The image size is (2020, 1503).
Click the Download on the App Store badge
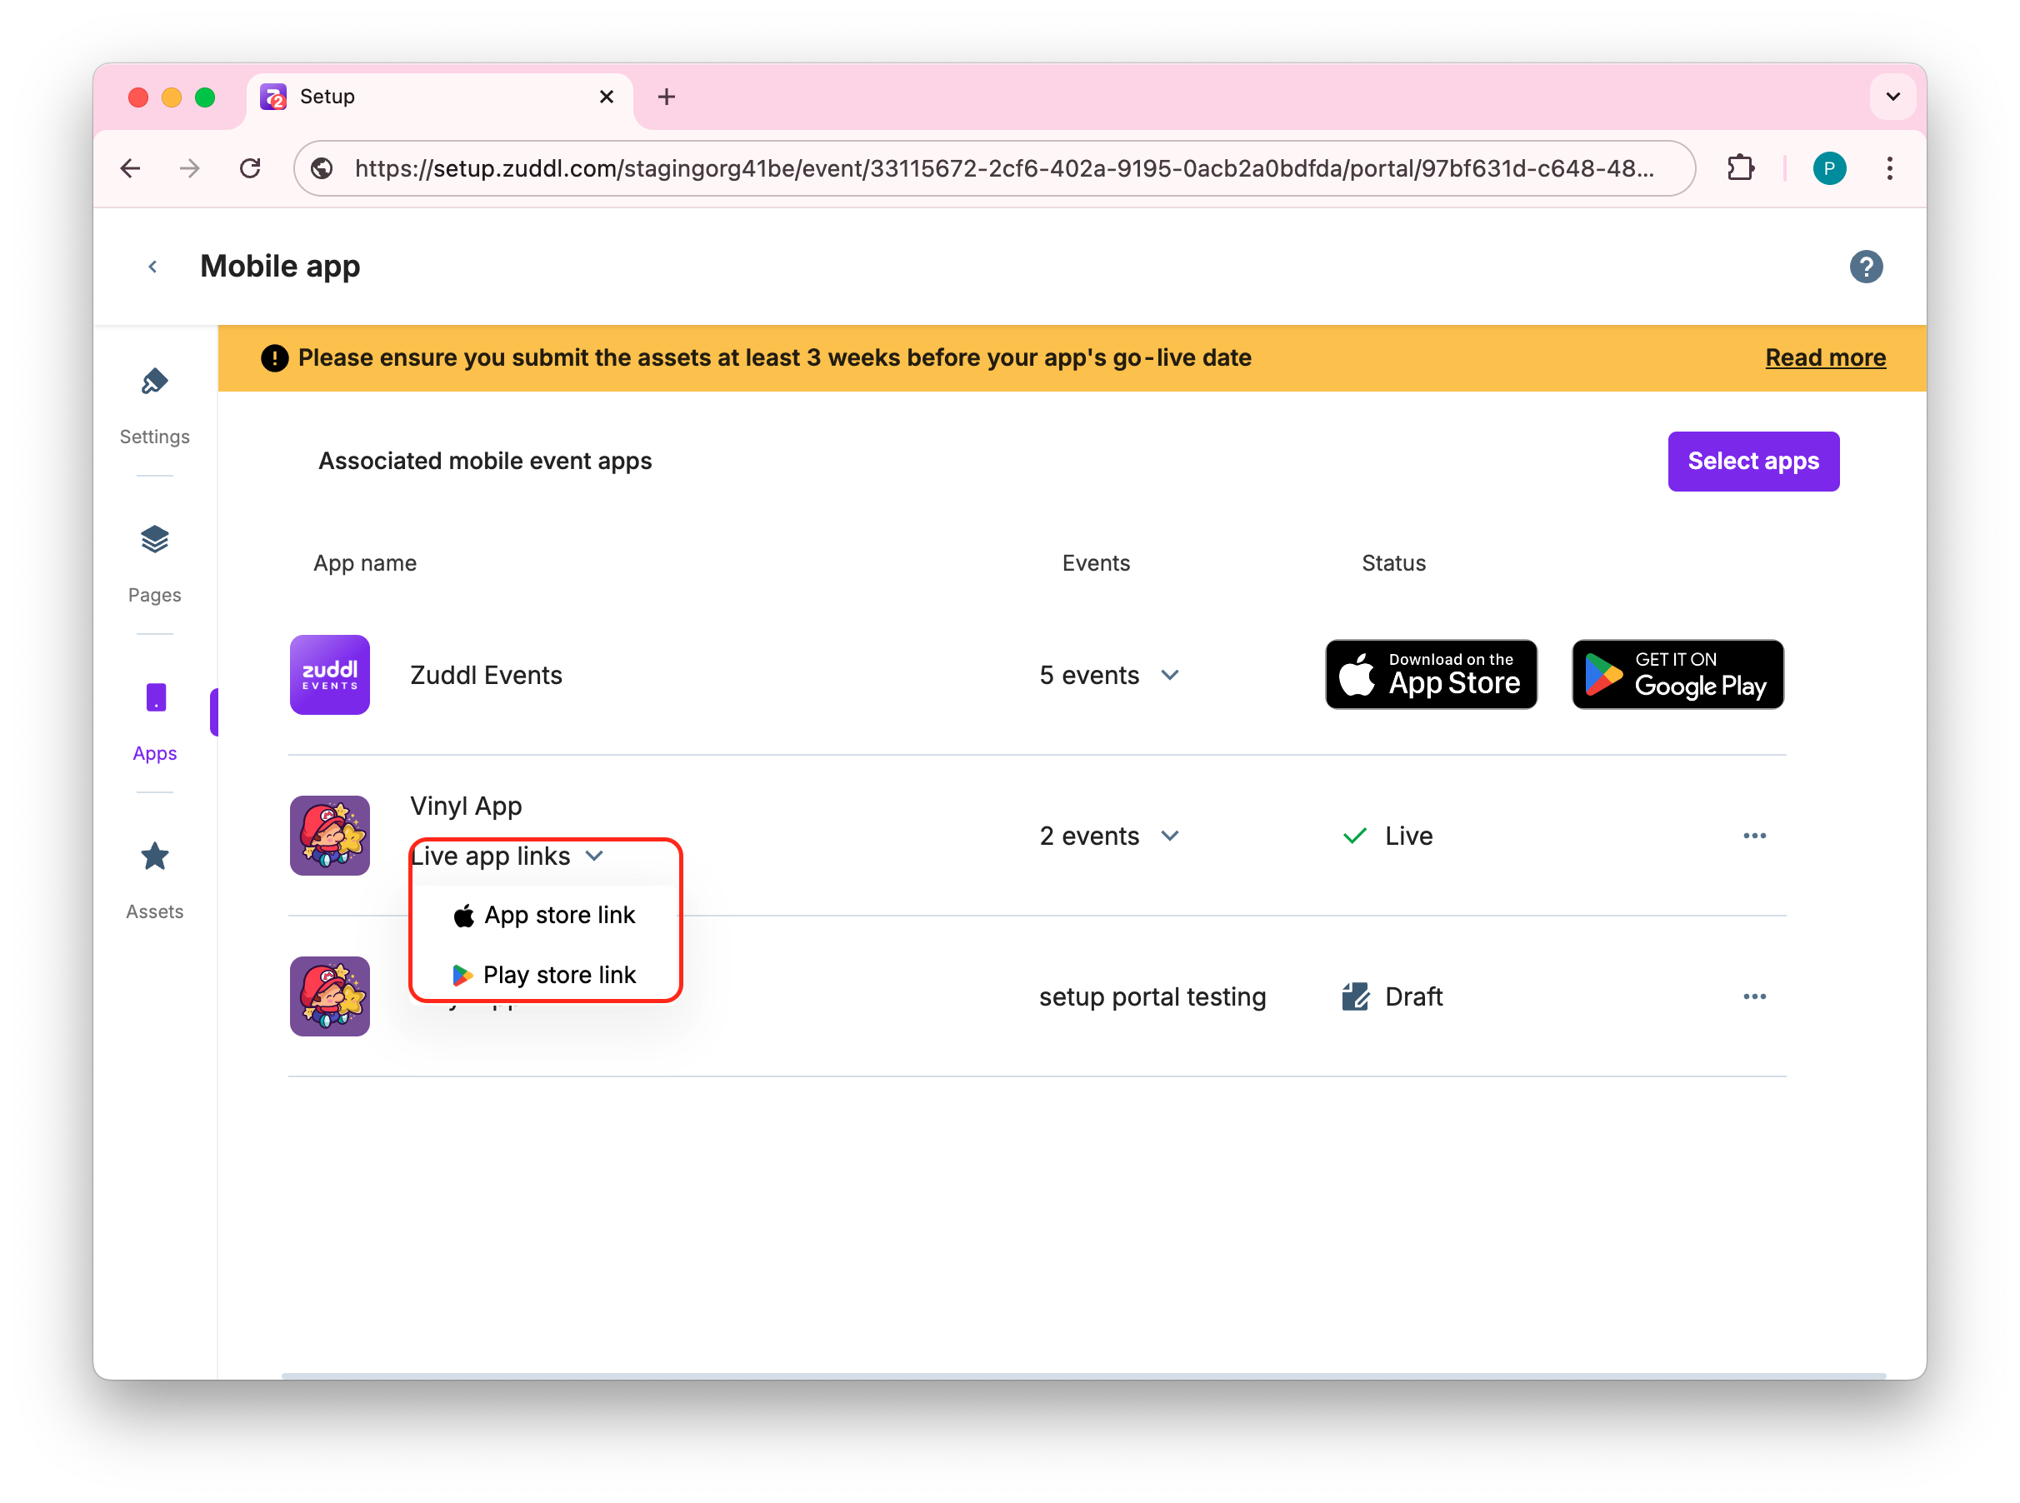tap(1430, 674)
